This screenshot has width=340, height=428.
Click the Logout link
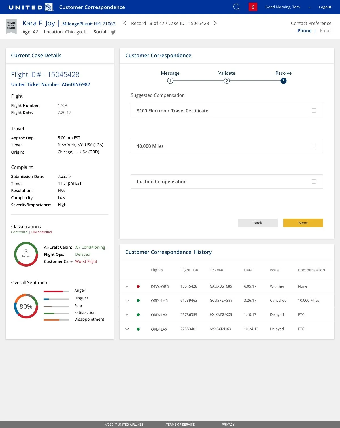coord(325,7)
